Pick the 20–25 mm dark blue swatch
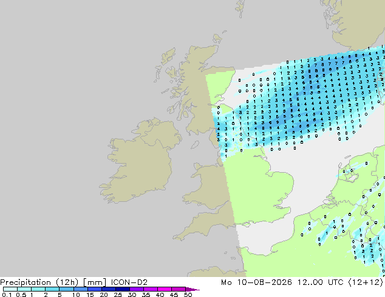 [108, 289]
